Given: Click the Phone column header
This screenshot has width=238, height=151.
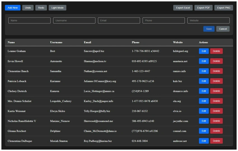Looking at the screenshot, I should coord(136,42).
